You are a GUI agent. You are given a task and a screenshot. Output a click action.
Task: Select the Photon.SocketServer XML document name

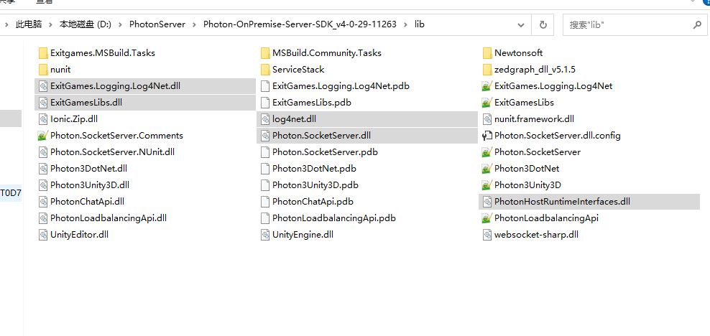coord(538,152)
